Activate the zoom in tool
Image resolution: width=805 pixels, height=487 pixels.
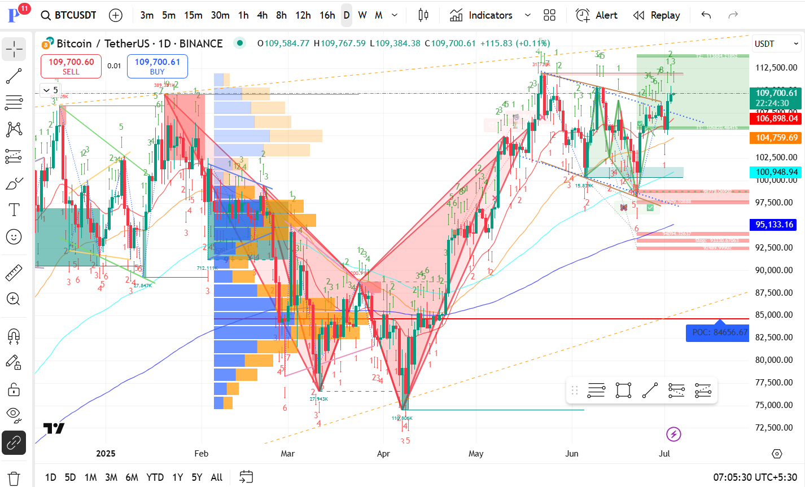click(14, 299)
